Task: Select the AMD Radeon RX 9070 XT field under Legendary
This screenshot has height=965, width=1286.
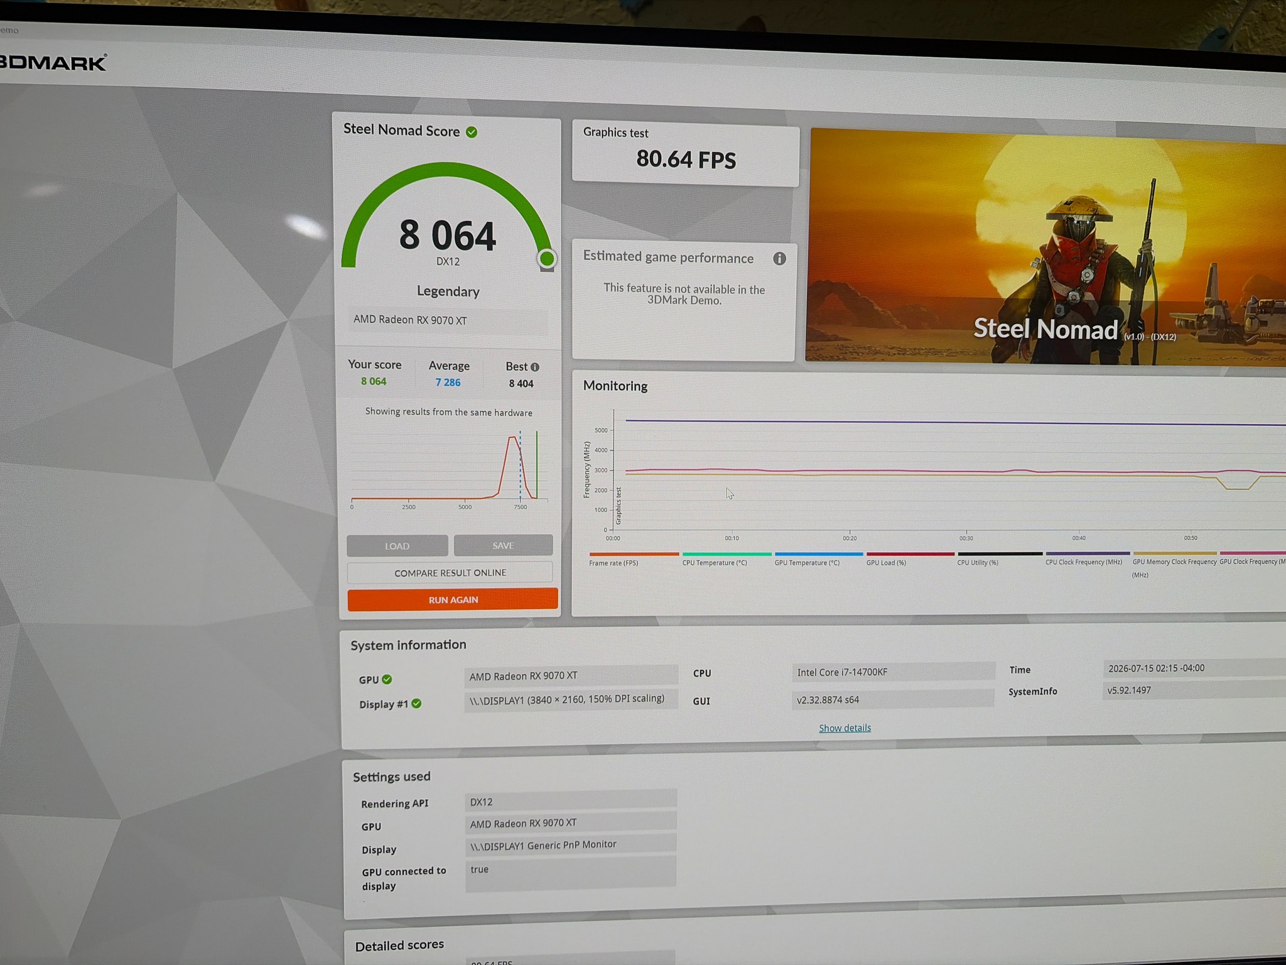Action: click(447, 320)
